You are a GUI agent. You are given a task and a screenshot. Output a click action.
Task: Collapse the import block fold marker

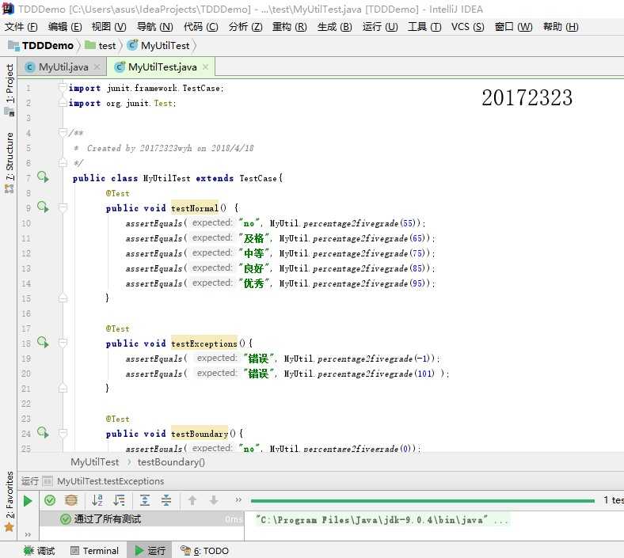(x=63, y=87)
